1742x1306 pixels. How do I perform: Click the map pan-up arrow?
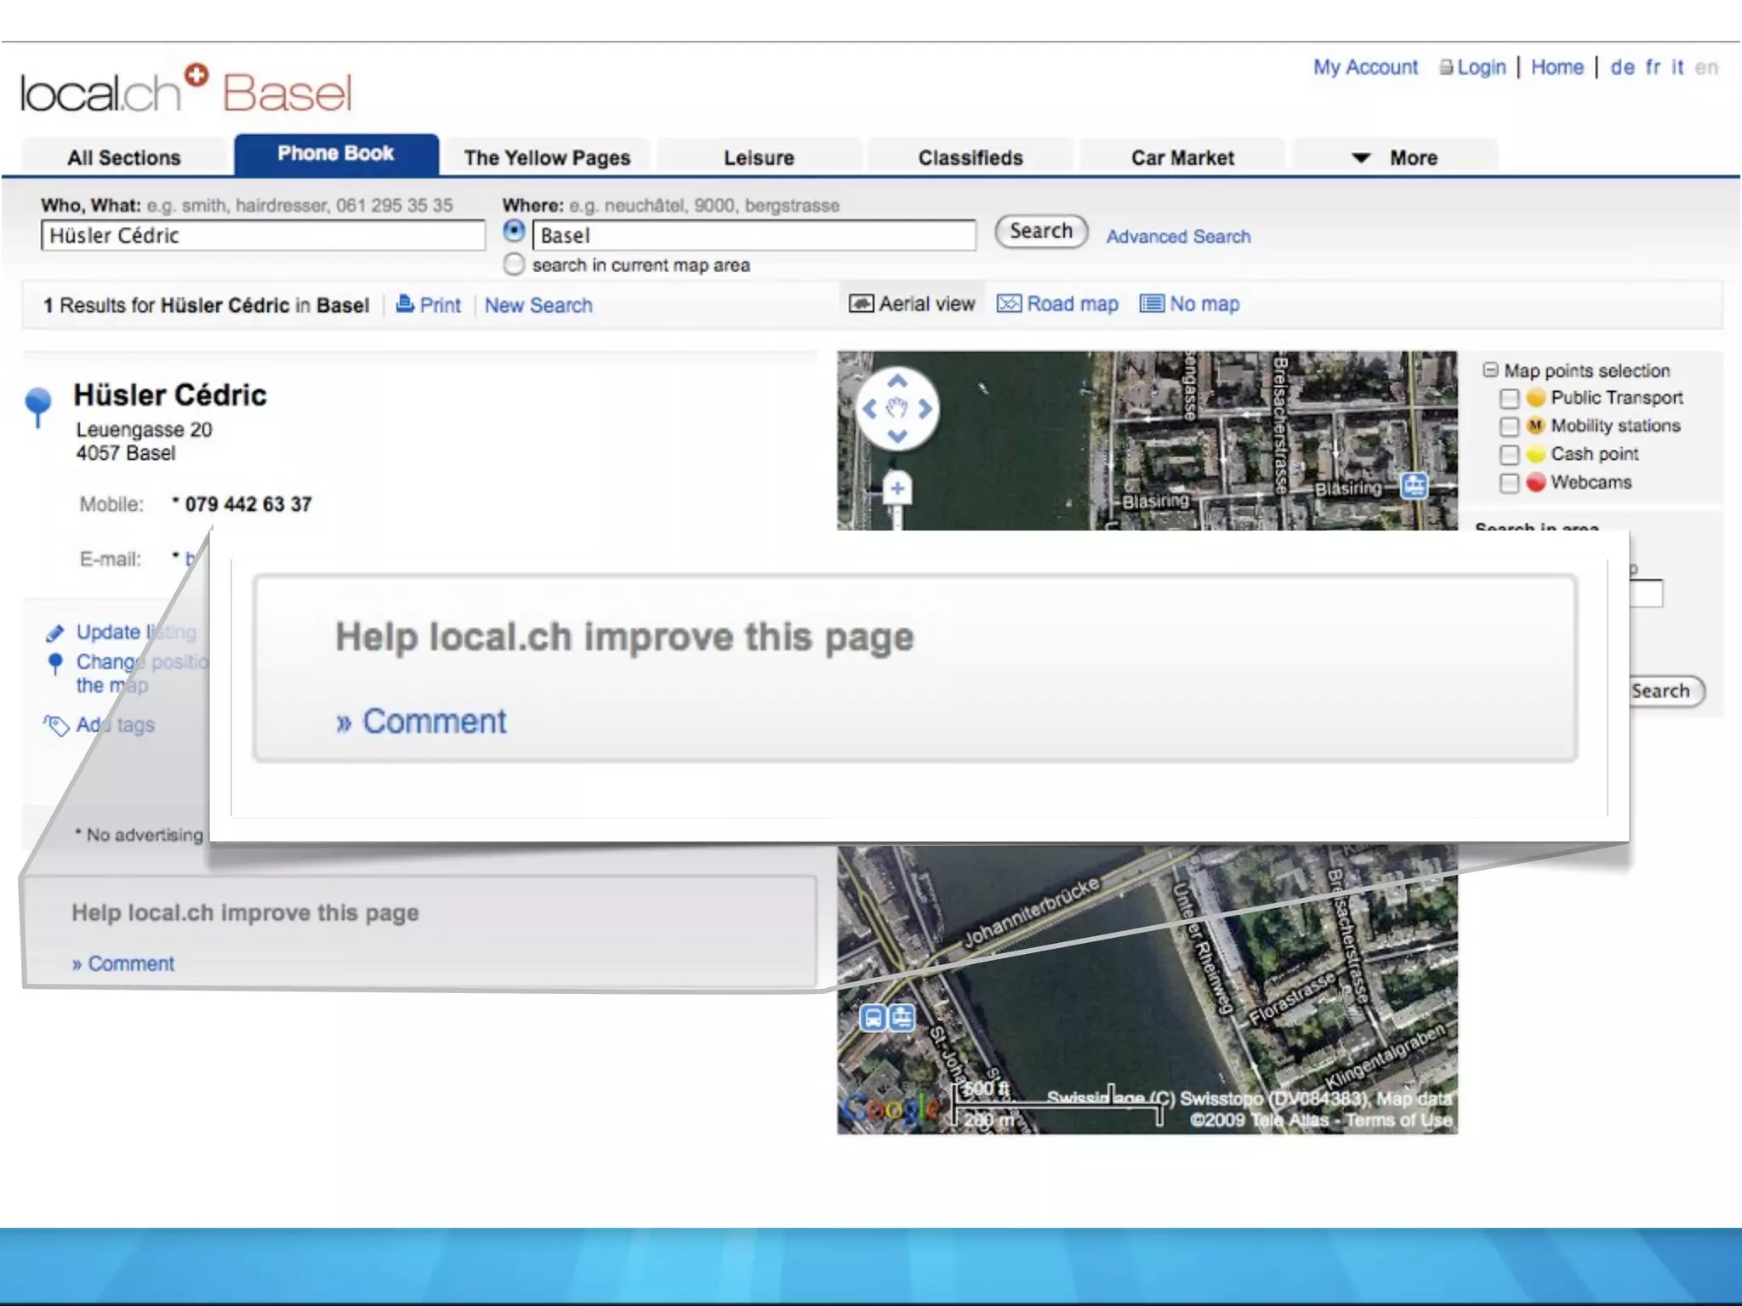(897, 382)
